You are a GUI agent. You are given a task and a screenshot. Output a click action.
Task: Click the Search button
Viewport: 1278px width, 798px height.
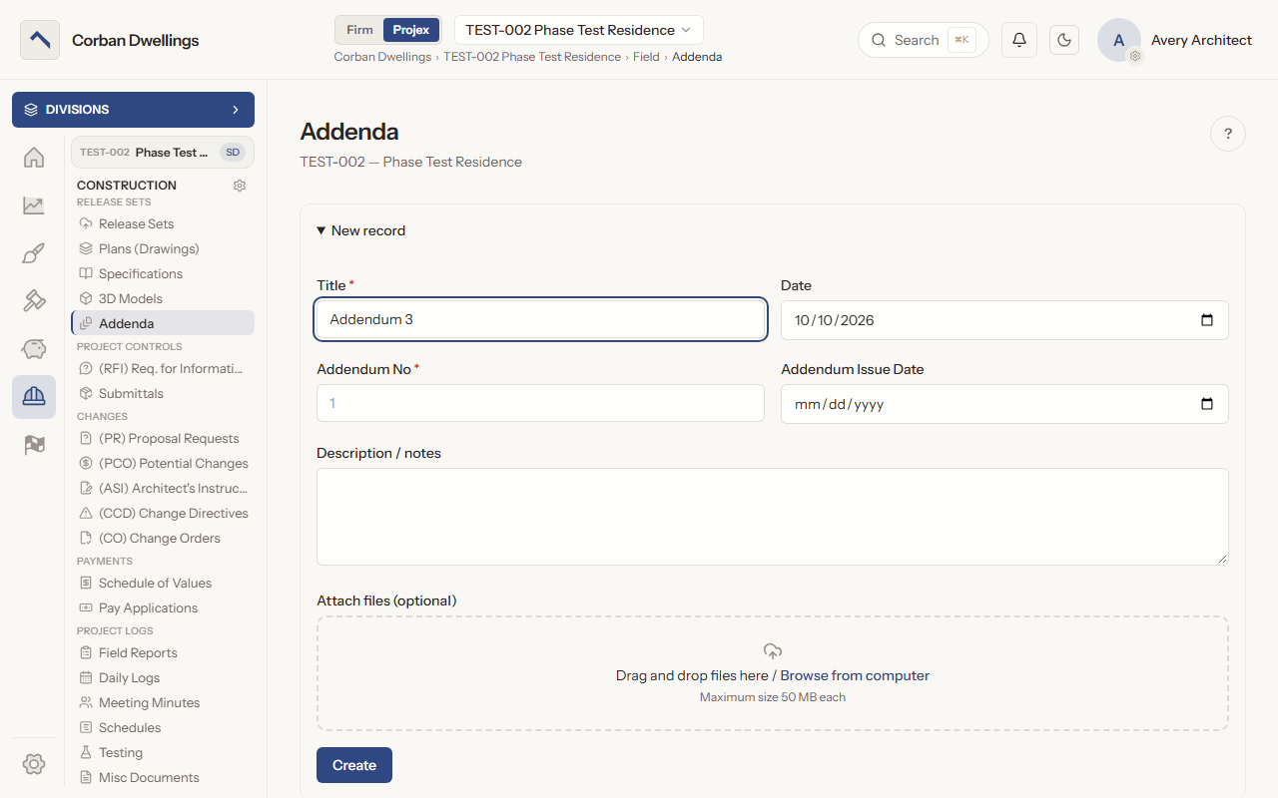(x=924, y=40)
